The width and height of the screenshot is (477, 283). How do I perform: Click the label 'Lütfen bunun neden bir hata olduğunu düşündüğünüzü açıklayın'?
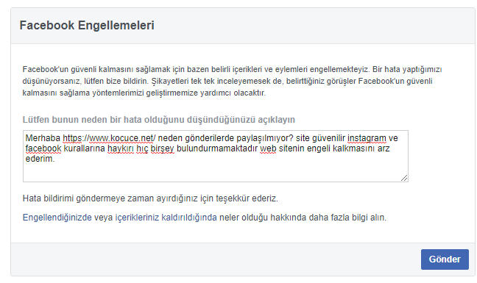[x=159, y=120]
